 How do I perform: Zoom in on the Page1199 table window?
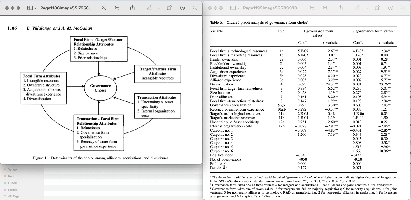[325, 8]
